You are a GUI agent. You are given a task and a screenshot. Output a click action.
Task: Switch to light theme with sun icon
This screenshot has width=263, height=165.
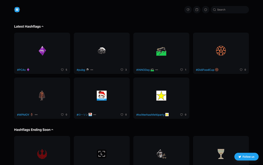[x=206, y=10]
